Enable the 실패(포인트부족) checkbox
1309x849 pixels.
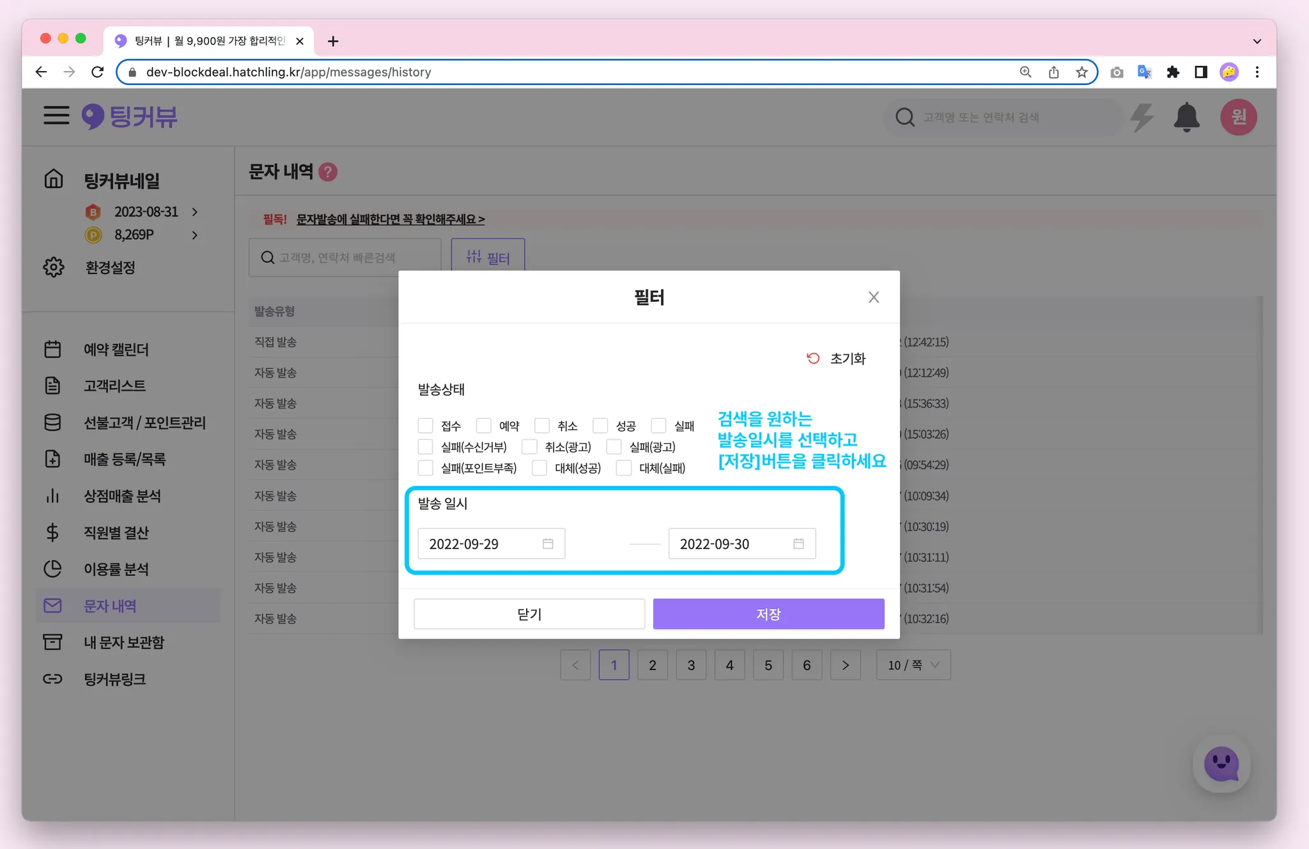(x=426, y=468)
